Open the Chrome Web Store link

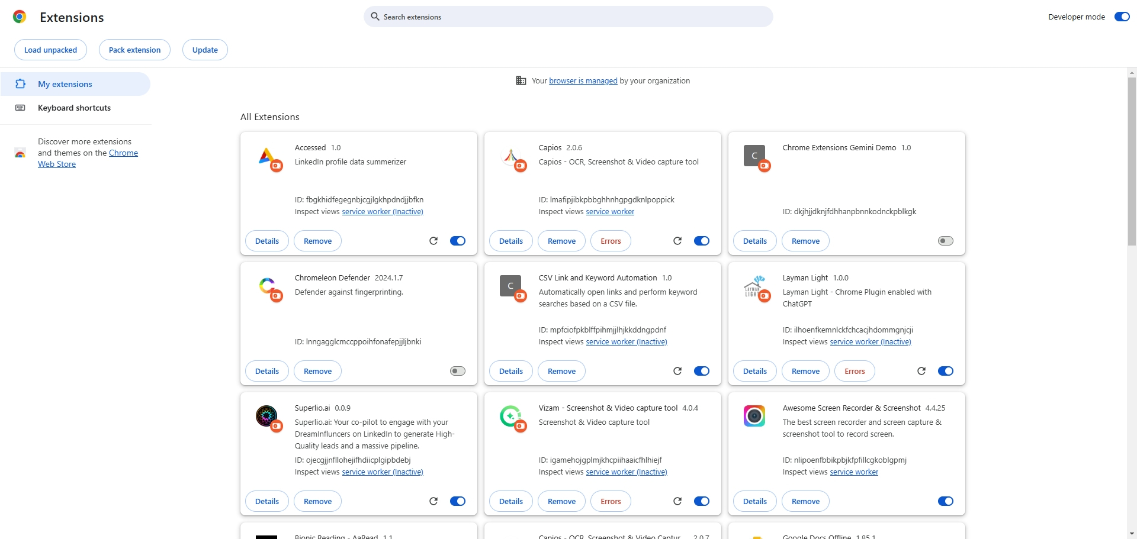pos(88,159)
